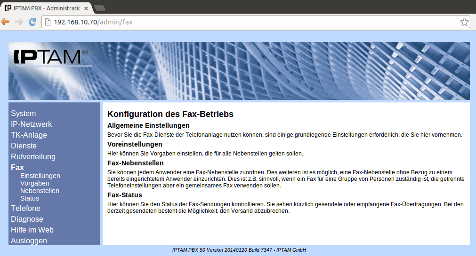Screen dimensions: 476x256
Task: Click the browser back arrow icon
Action: 6,22
